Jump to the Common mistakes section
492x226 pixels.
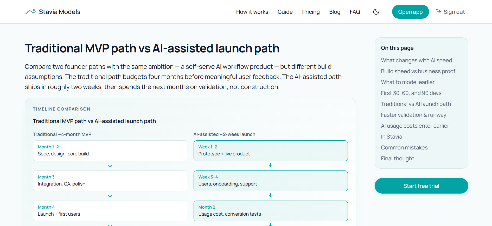pos(404,148)
